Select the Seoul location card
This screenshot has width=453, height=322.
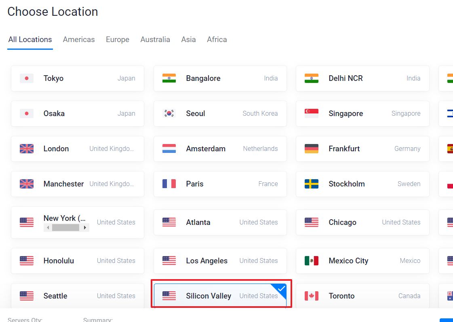coord(220,114)
